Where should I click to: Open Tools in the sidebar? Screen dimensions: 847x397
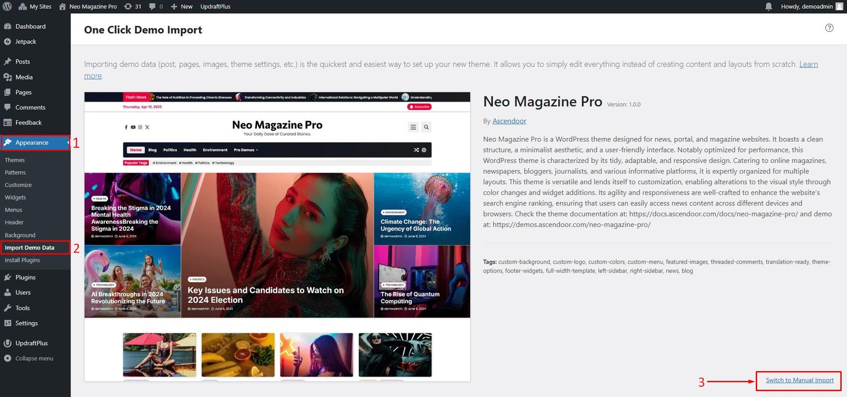[22, 308]
